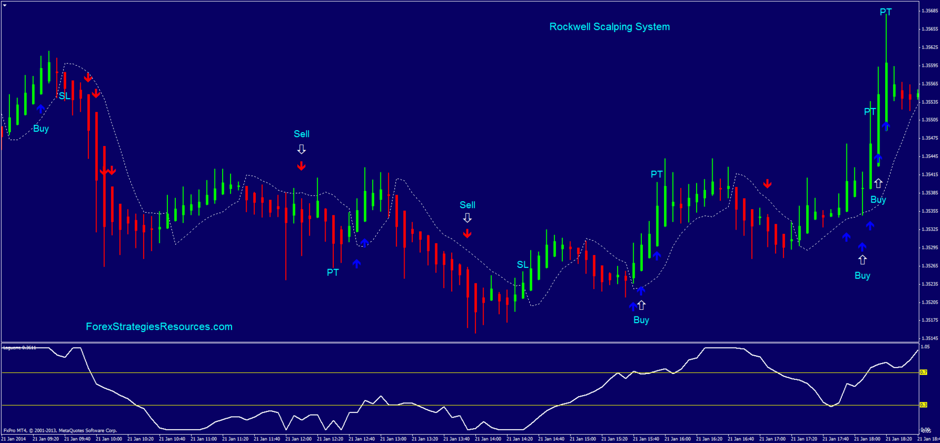Click the "21 Jan 17:00" time label
940x443 pixels.
[772, 439]
